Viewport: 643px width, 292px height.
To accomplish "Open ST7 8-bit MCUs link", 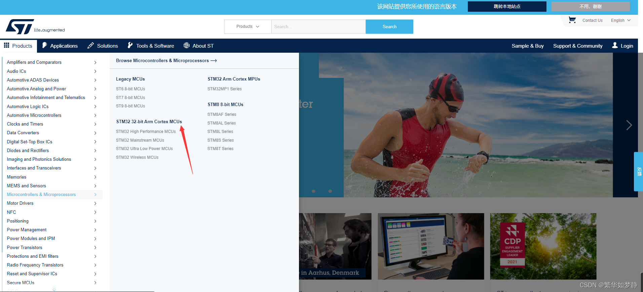I will click(130, 98).
